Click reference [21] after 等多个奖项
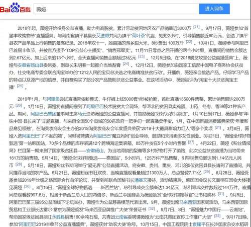251x227 pixels. 218,127
